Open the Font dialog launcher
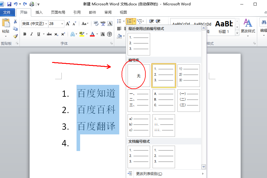The image size is (267, 178). (111, 43)
